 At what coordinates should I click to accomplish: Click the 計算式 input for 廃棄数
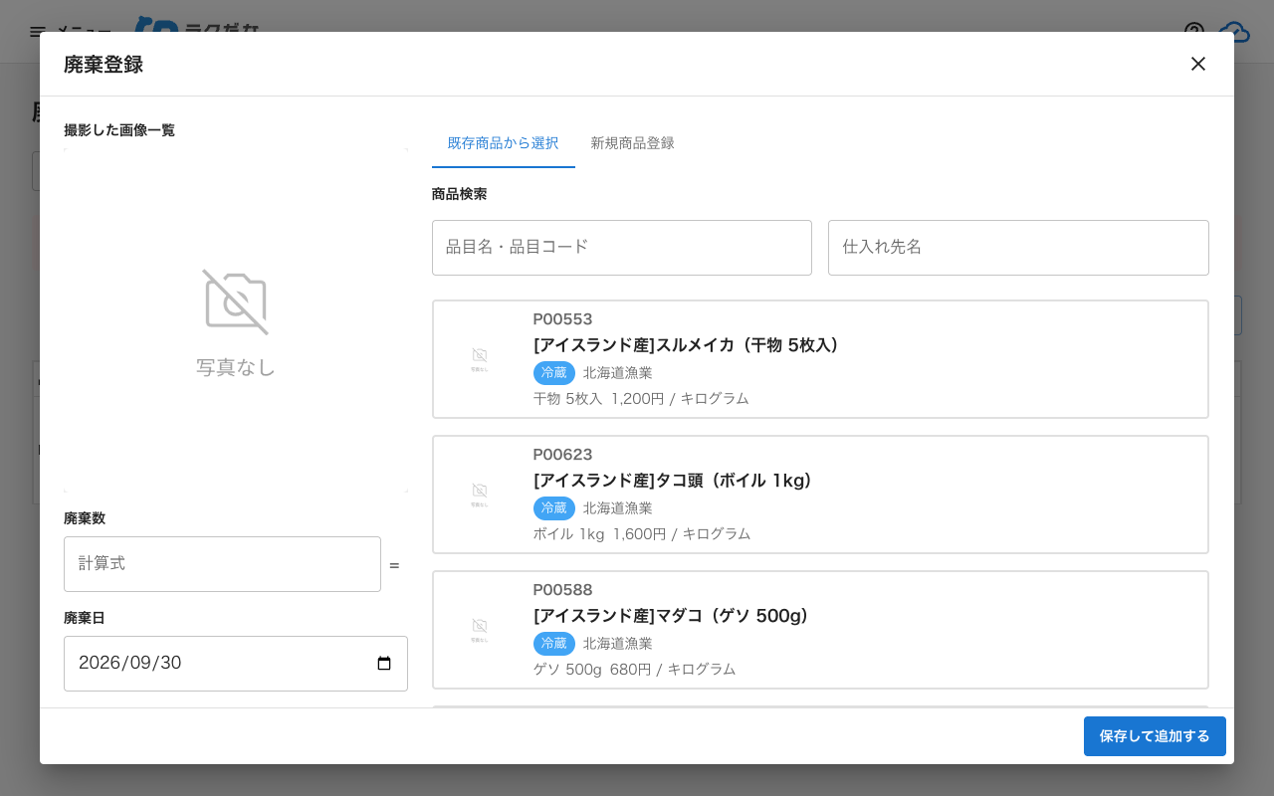(x=222, y=564)
